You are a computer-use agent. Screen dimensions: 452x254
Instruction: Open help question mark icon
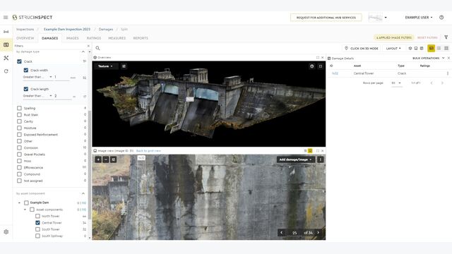click(441, 17)
